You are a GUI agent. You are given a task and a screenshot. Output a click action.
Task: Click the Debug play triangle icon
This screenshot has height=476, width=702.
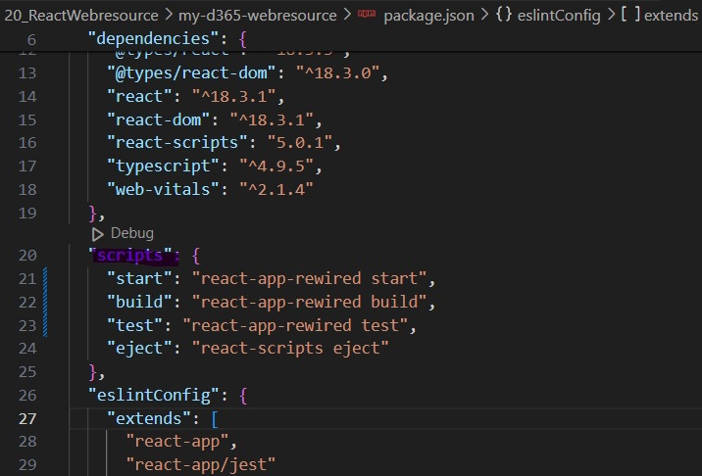click(x=97, y=234)
